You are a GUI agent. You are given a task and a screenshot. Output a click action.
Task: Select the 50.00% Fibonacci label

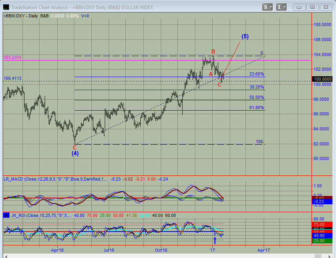tap(257, 97)
